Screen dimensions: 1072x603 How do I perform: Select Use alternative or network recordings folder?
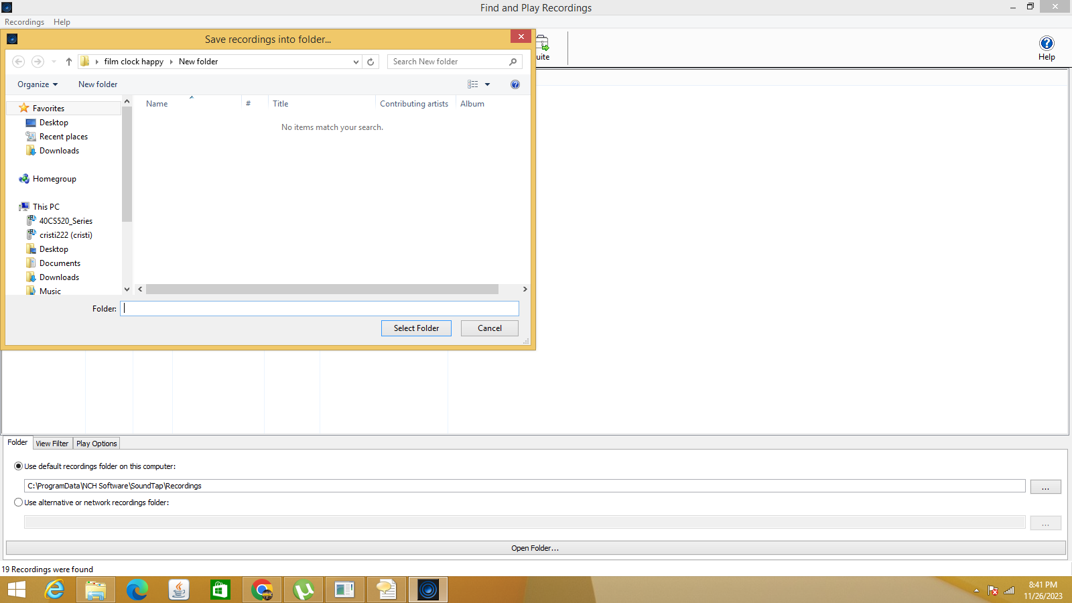coord(18,502)
